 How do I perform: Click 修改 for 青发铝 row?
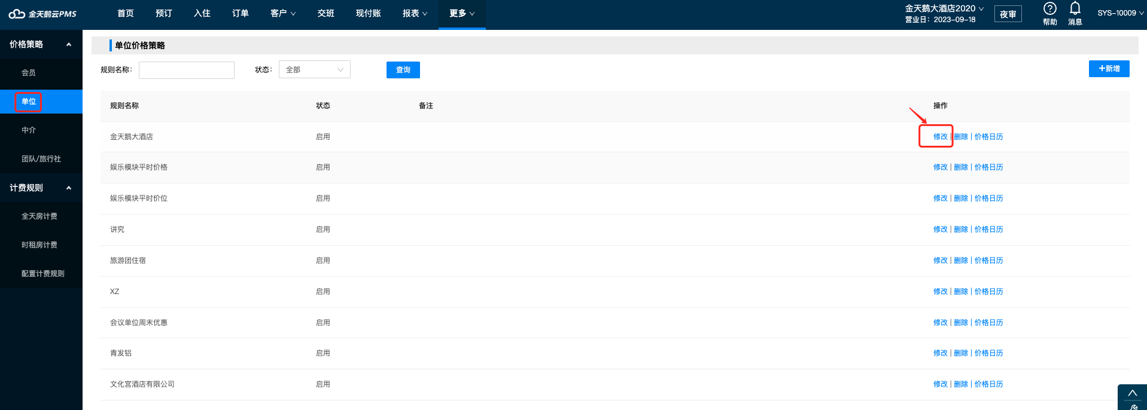pyautogui.click(x=941, y=353)
